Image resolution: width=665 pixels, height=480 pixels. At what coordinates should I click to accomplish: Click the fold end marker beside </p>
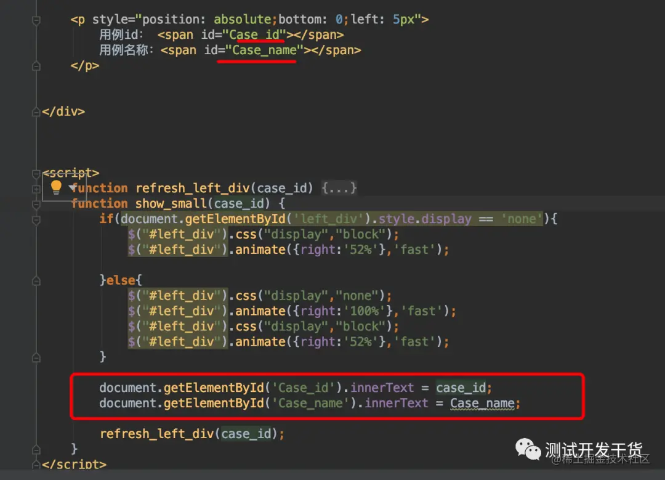tap(36, 66)
